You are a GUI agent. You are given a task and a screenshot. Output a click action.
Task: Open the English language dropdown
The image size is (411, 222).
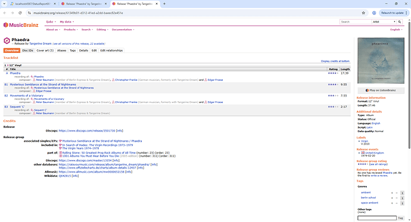[396, 30]
